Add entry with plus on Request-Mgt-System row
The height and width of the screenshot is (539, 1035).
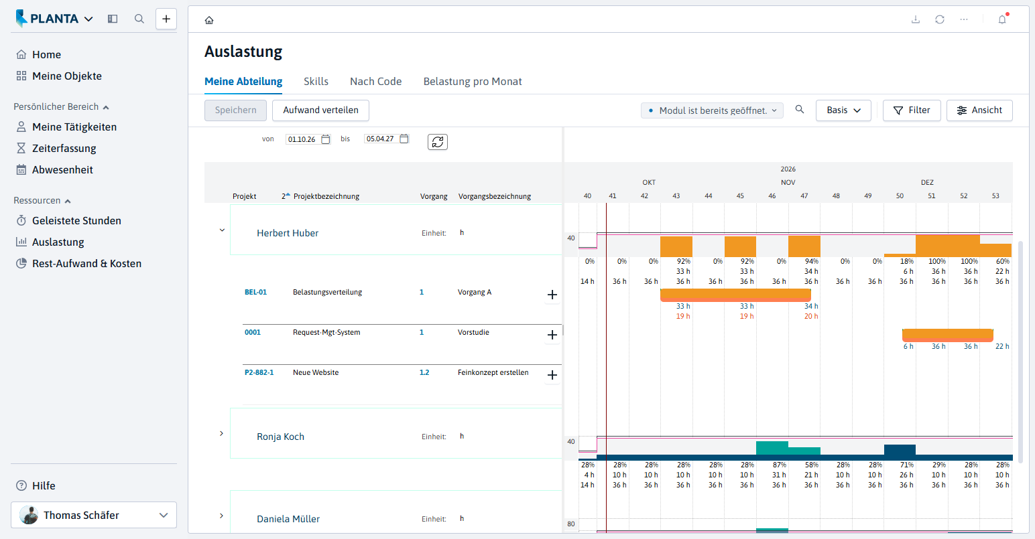[552, 335]
